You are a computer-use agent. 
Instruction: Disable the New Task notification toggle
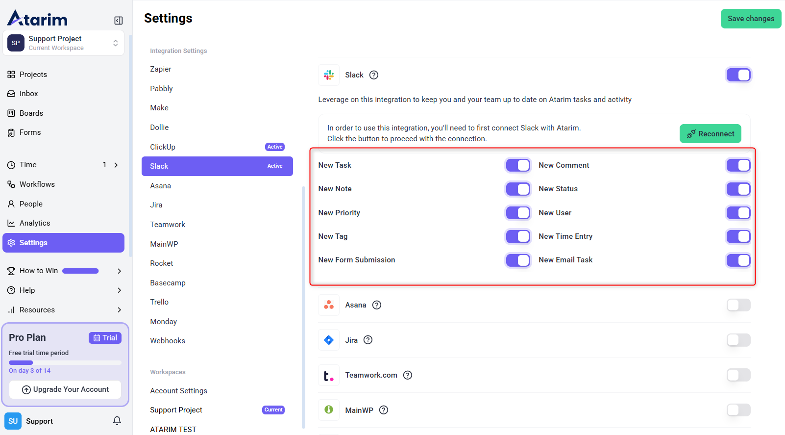[x=518, y=165]
